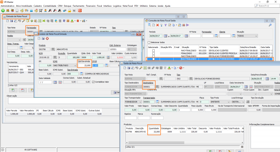Click the key icon in Consulta window corner
The height and width of the screenshot is (152, 280).
tap(270, 25)
